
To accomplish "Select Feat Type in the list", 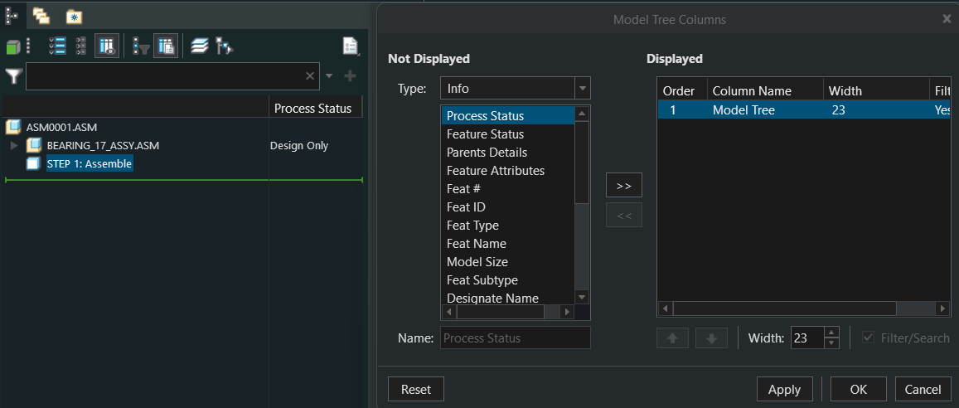I will (x=507, y=225).
